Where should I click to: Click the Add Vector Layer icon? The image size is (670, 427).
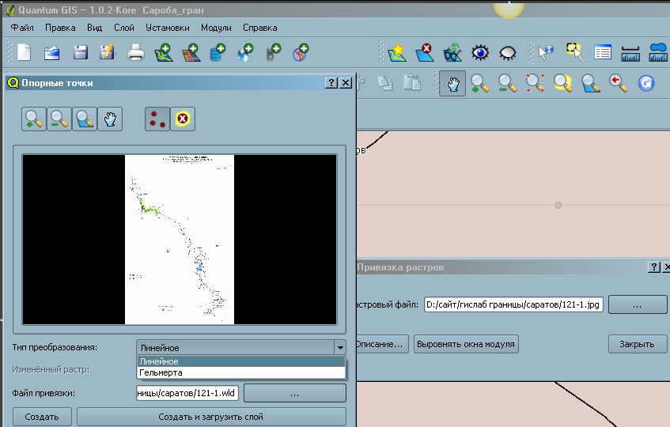[x=164, y=53]
